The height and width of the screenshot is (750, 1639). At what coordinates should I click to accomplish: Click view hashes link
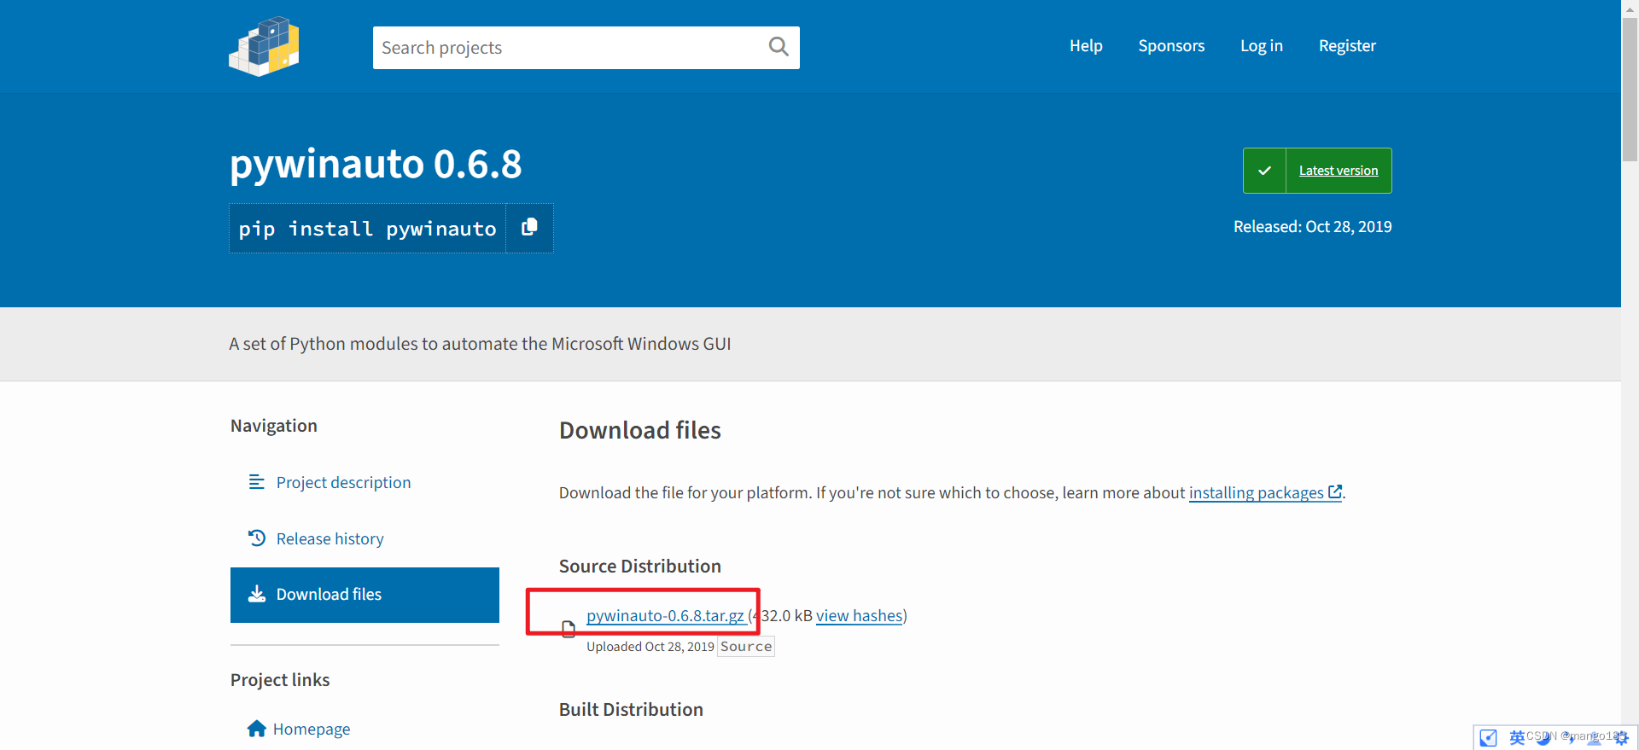(x=859, y=615)
